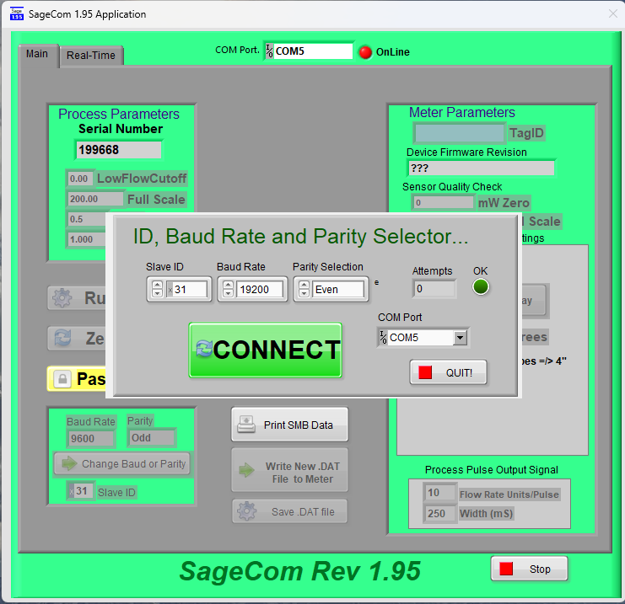Click the green OK indicator light
Image resolution: width=625 pixels, height=604 pixels.
coord(480,287)
